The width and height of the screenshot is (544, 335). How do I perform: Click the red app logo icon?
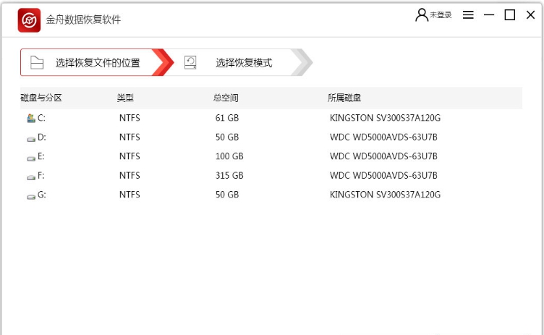click(x=29, y=20)
